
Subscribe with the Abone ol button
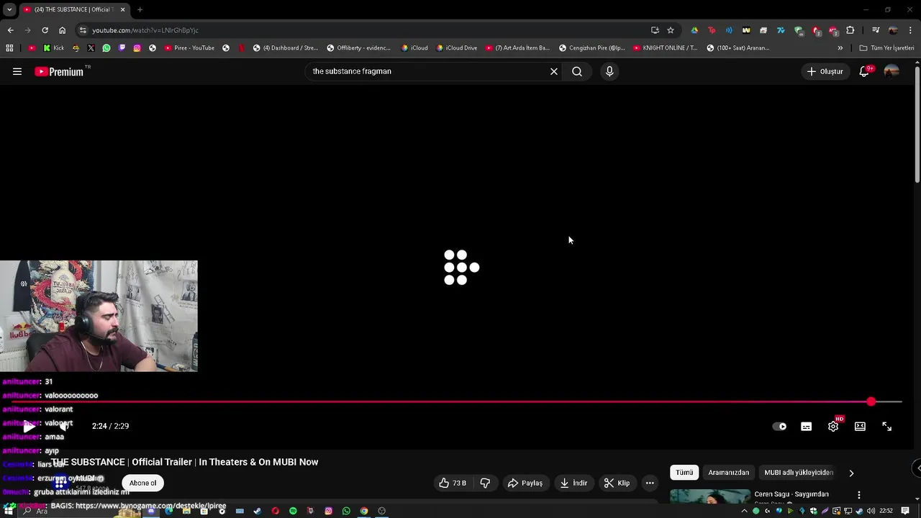(143, 483)
